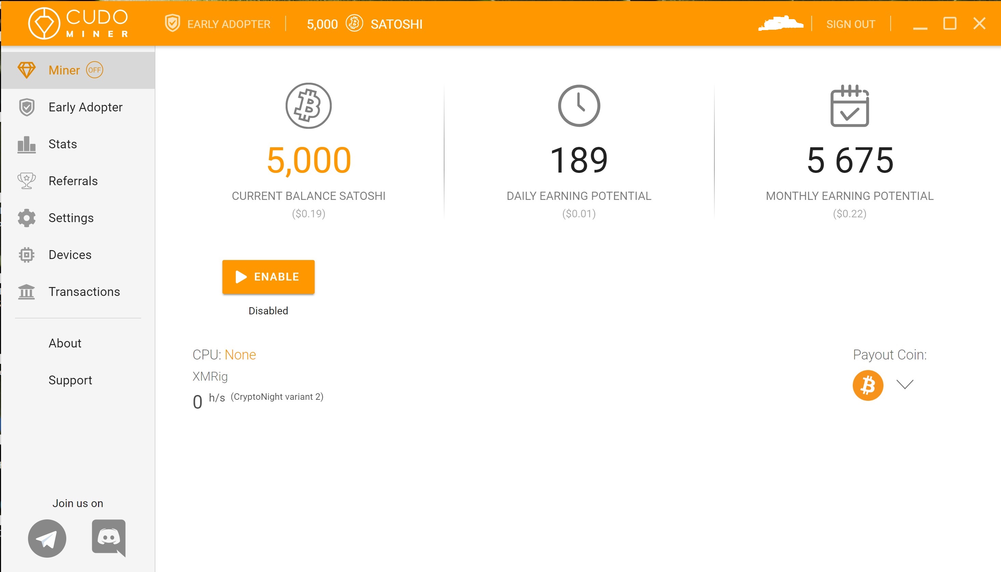Open the Transactions page
This screenshot has width=1001, height=572.
pos(78,292)
